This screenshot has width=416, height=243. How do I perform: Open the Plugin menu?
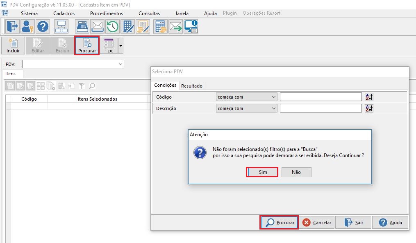click(x=230, y=13)
